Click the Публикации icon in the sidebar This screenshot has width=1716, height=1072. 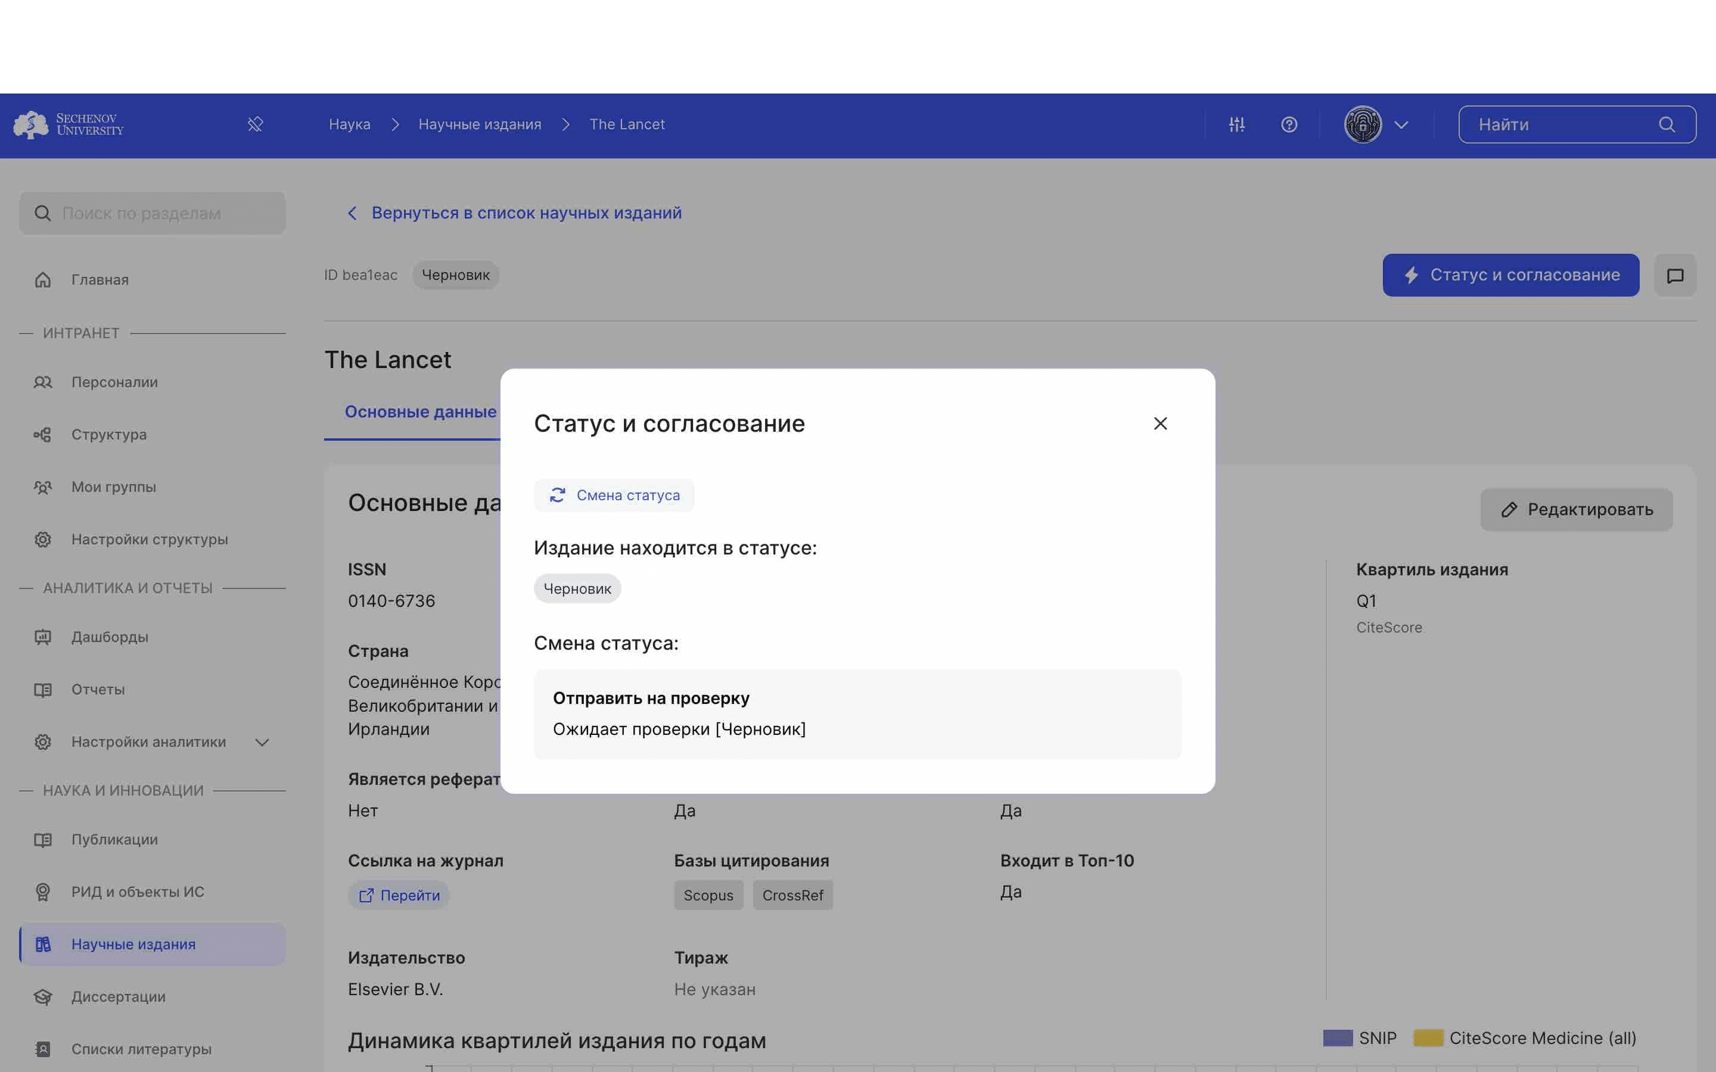[x=43, y=840]
